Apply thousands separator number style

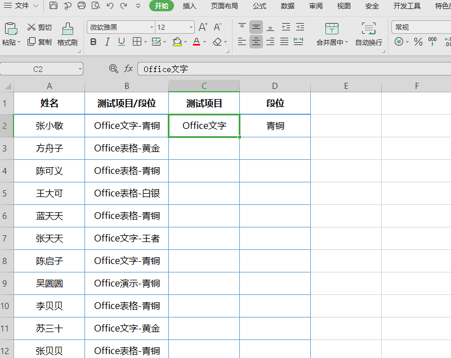432,42
